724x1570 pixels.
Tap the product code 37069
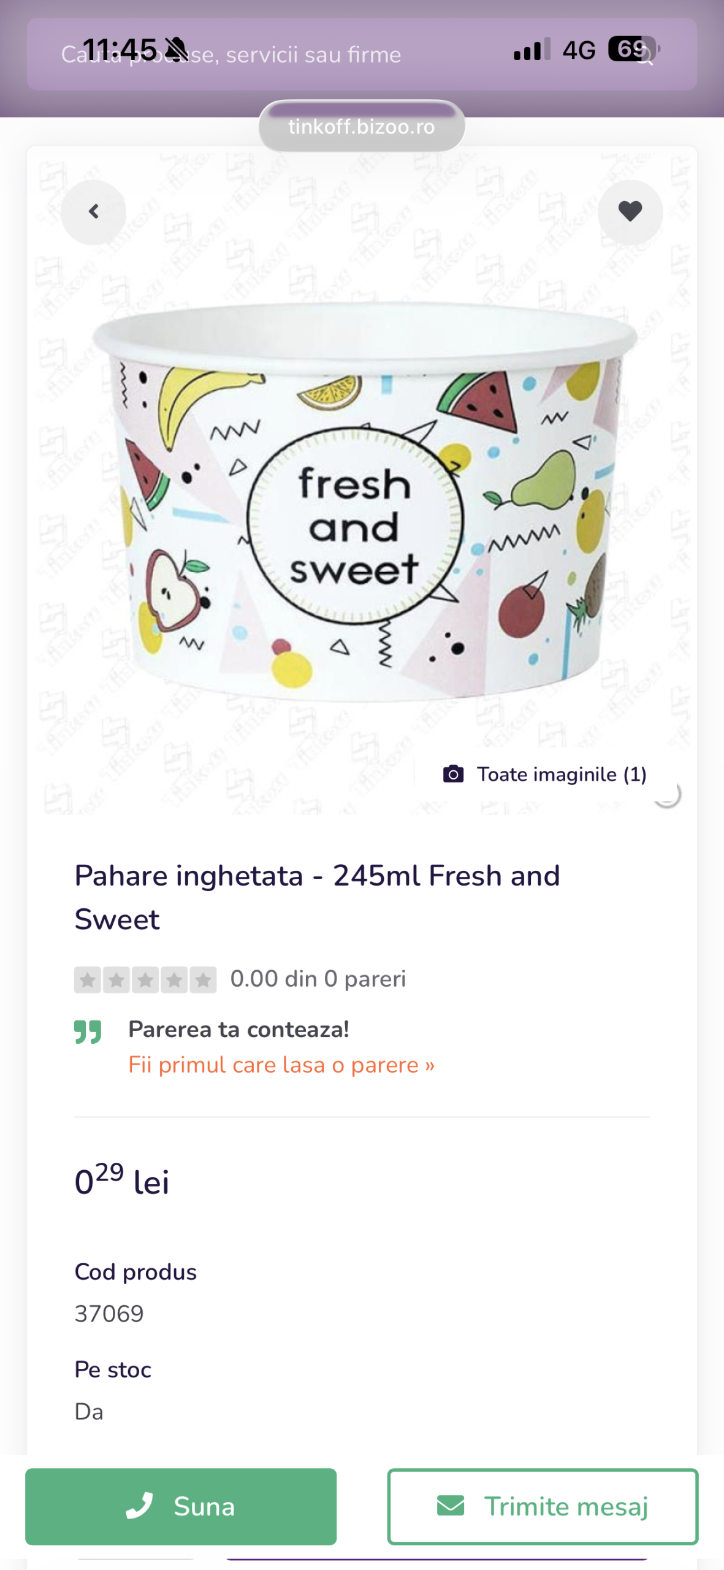(109, 1314)
